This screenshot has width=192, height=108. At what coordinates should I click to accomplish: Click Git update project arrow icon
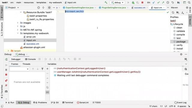click(154, 2)
